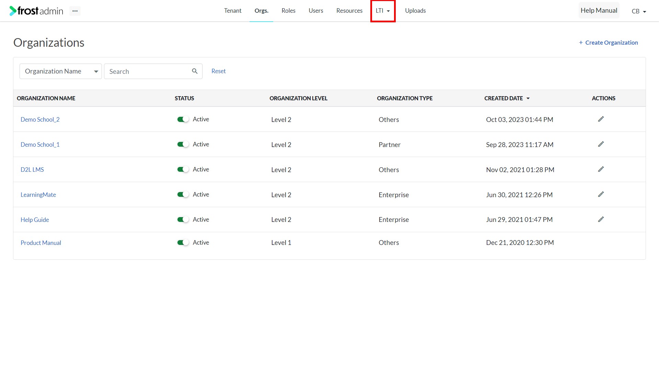Switch to the Roles tab
659x371 pixels.
point(288,11)
